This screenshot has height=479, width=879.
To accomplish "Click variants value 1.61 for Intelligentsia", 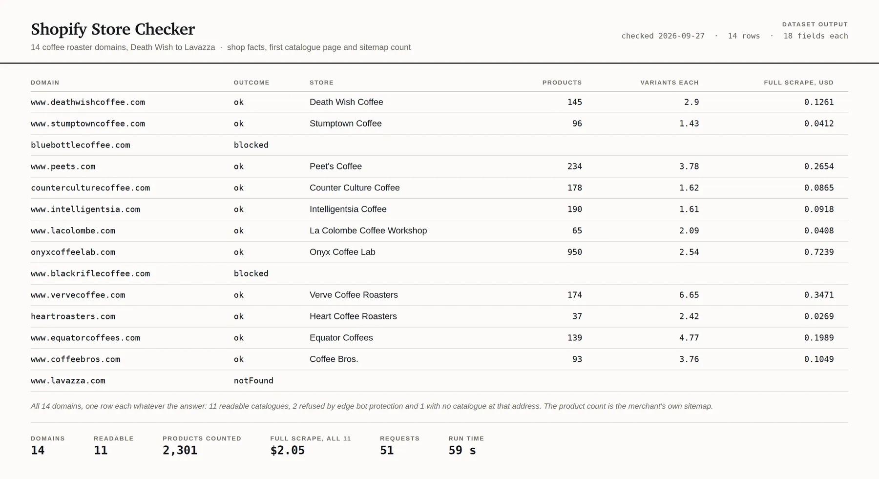I will click(689, 209).
